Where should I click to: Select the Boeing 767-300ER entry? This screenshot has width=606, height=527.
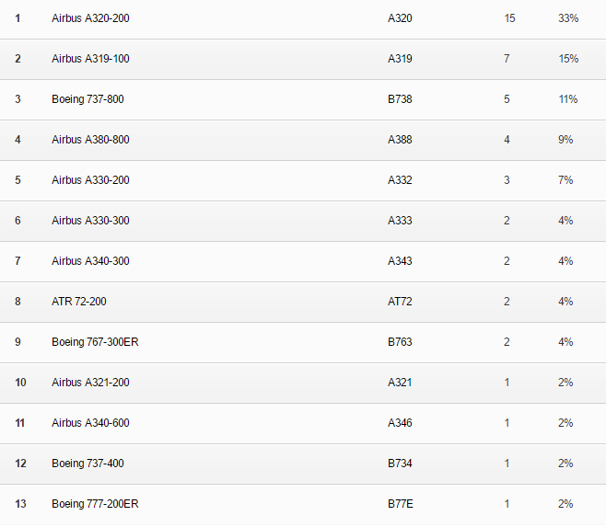pos(95,342)
